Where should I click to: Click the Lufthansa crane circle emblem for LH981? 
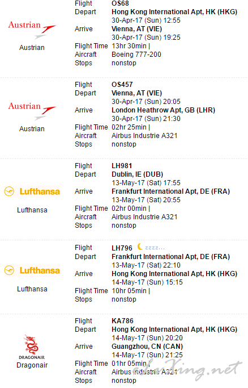(x=10, y=191)
